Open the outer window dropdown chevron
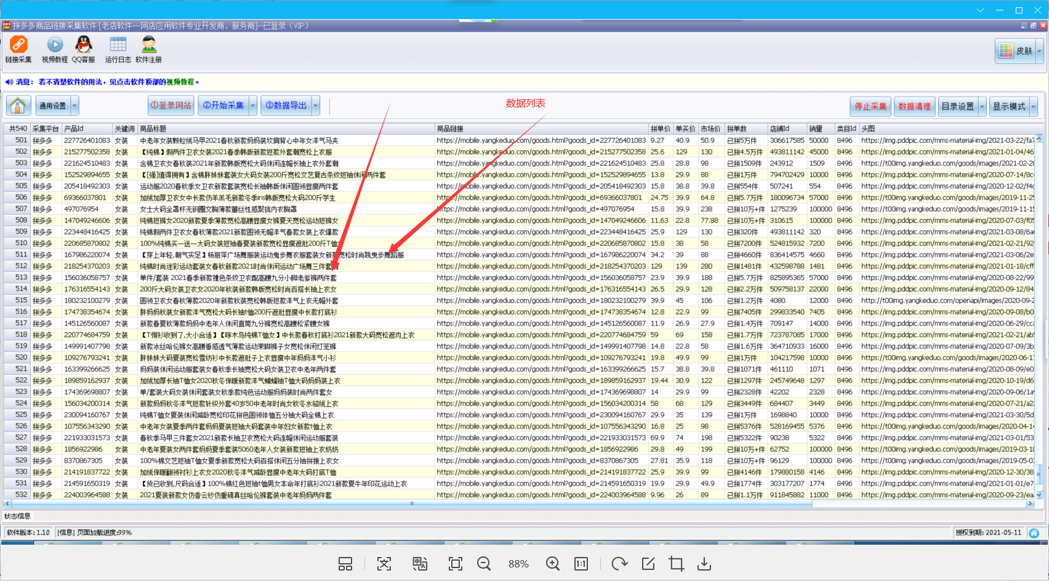 (x=981, y=10)
